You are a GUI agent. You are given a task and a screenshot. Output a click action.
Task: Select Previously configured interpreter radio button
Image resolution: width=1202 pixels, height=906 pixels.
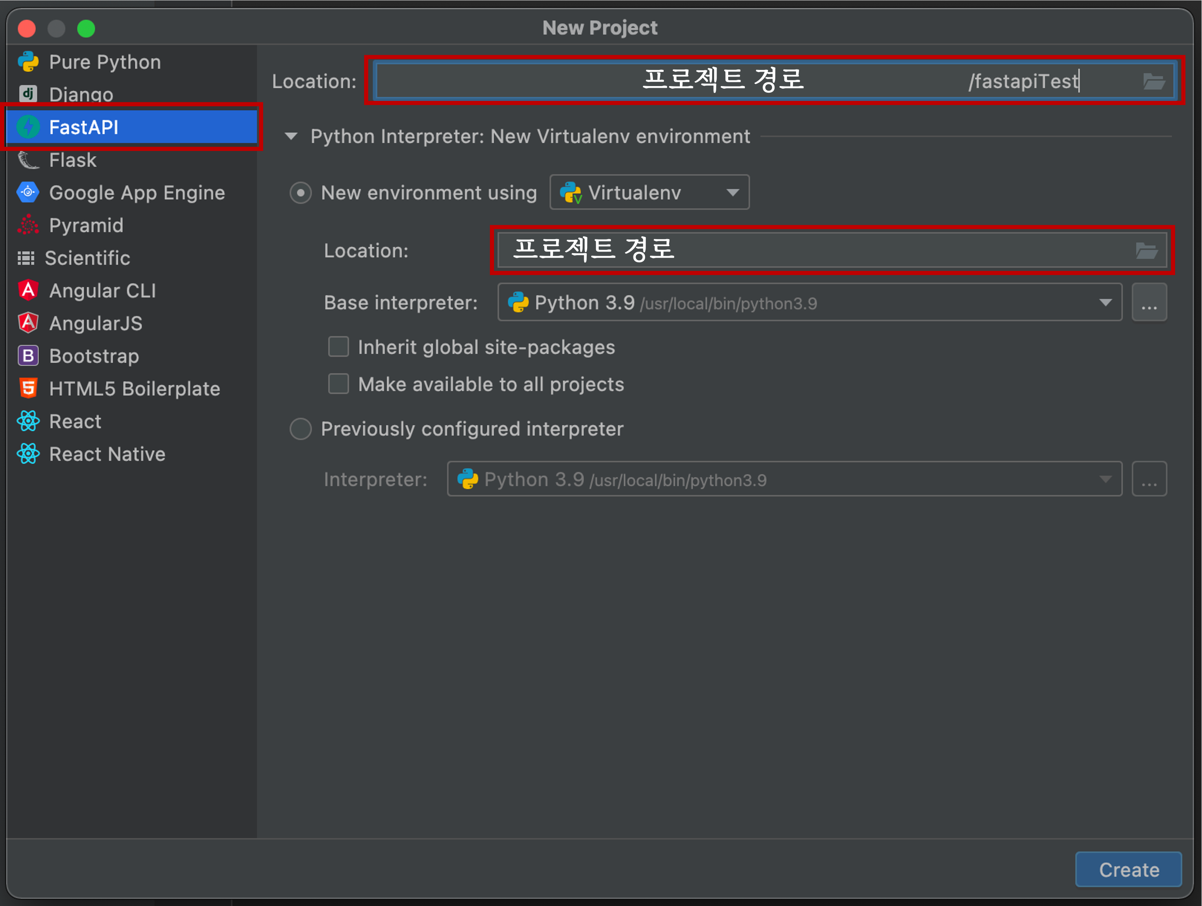tap(300, 429)
